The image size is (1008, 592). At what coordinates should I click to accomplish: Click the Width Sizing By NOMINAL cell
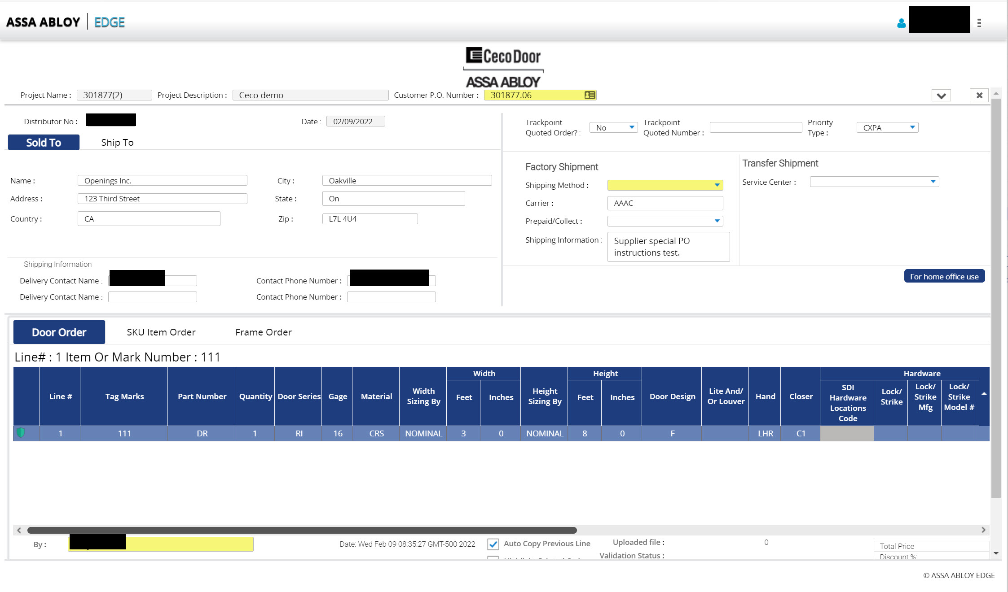coord(423,433)
